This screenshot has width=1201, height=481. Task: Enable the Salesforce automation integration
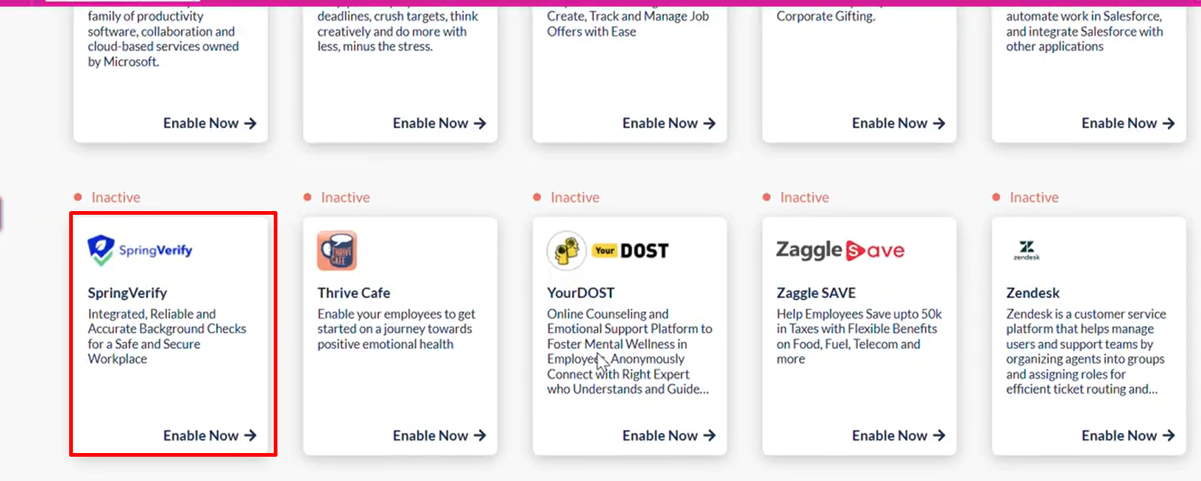click(x=1127, y=124)
